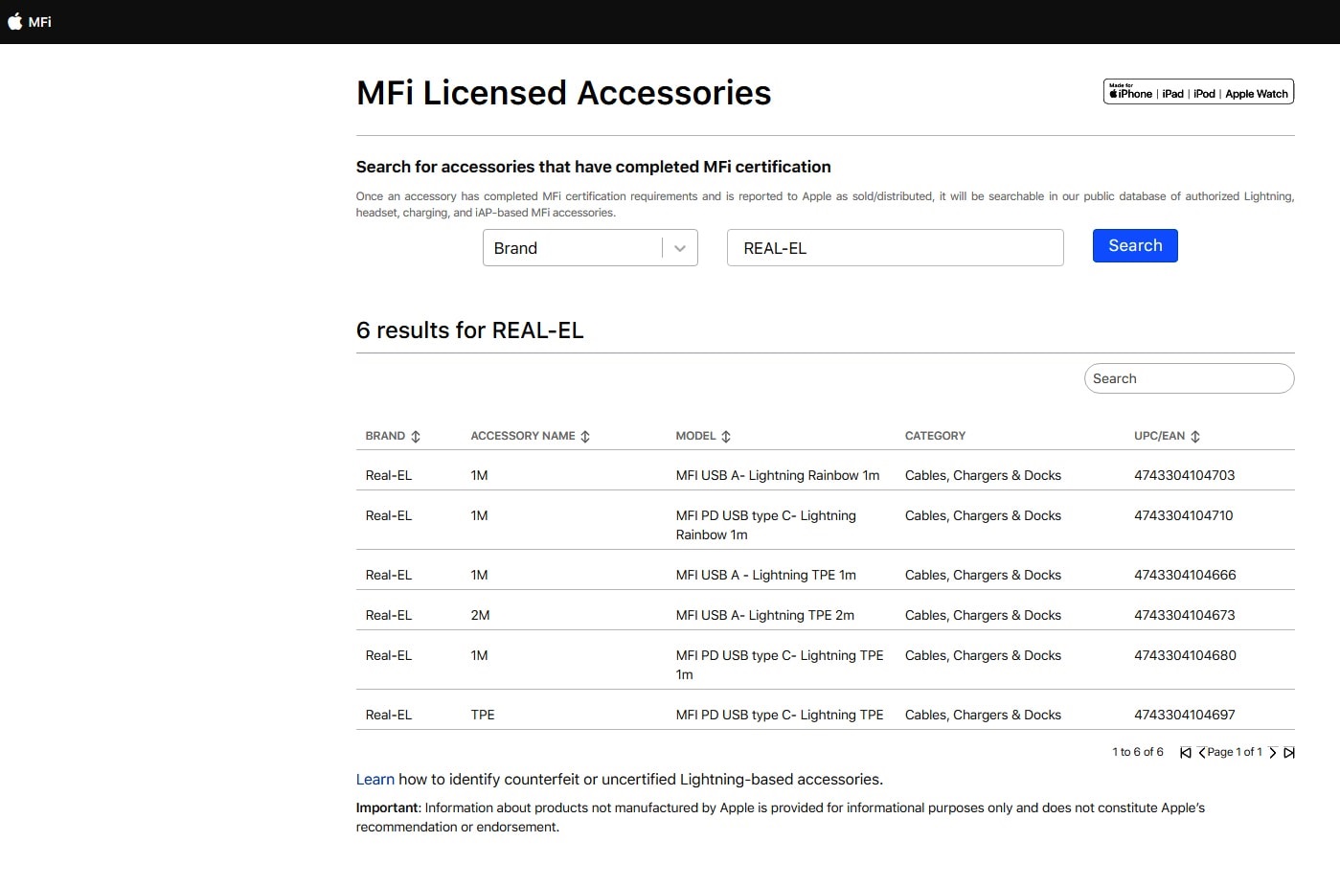Open the Learn link about counterfeit accessories
Viewport: 1340px width, 887px height.
375,779
